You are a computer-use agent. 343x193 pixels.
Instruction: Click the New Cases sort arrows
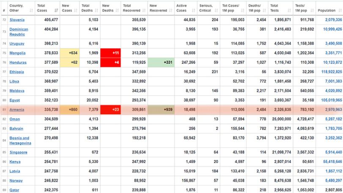(x=76, y=10)
